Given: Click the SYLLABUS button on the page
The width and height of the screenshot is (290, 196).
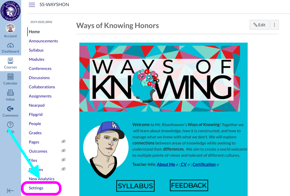Looking at the screenshot, I should click(x=135, y=186).
